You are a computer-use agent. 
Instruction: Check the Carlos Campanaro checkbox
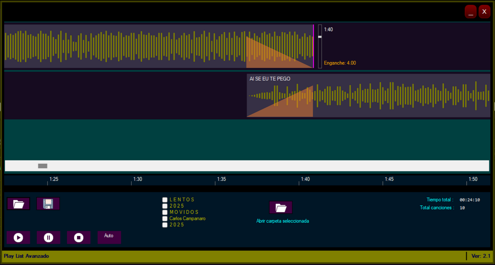pyautogui.click(x=165, y=219)
